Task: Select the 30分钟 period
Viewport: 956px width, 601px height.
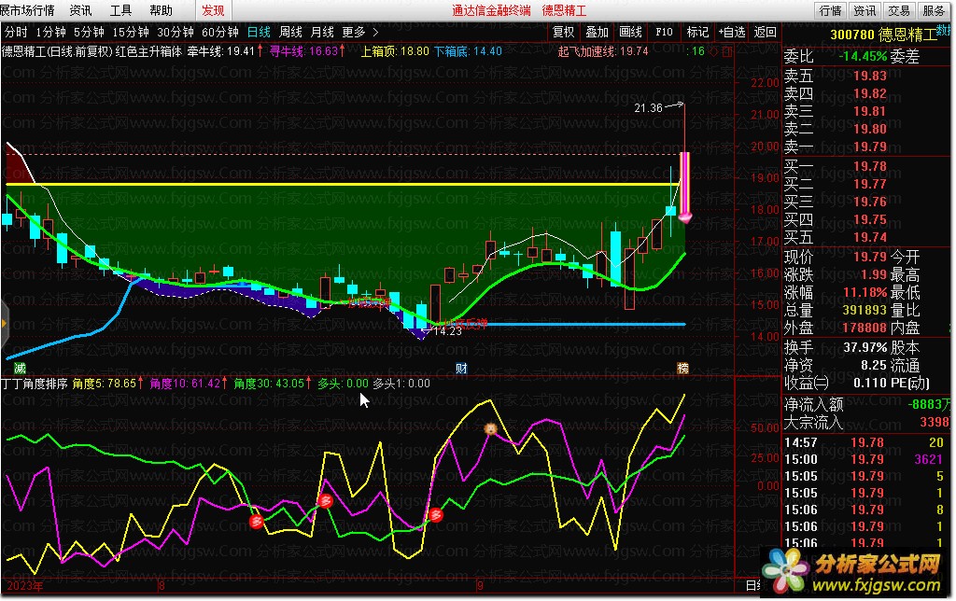Action: 175,33
